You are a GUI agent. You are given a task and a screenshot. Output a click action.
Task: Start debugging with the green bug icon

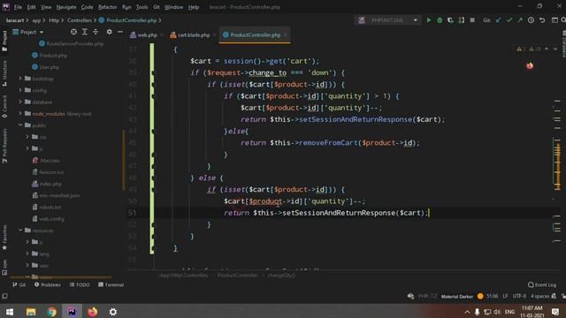(x=440, y=20)
